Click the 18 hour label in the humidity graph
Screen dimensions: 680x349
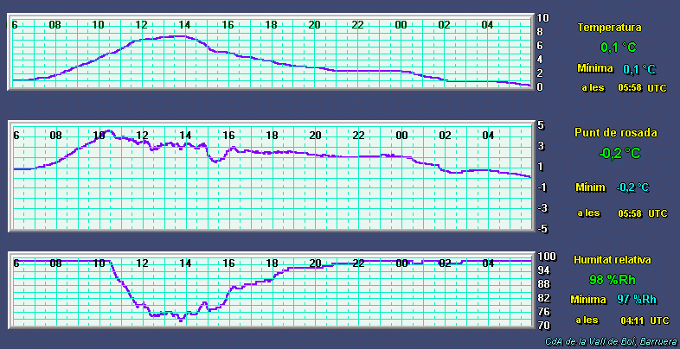click(272, 263)
